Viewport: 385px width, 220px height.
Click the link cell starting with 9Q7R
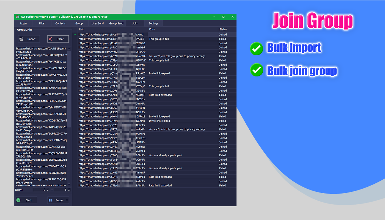(x=113, y=164)
